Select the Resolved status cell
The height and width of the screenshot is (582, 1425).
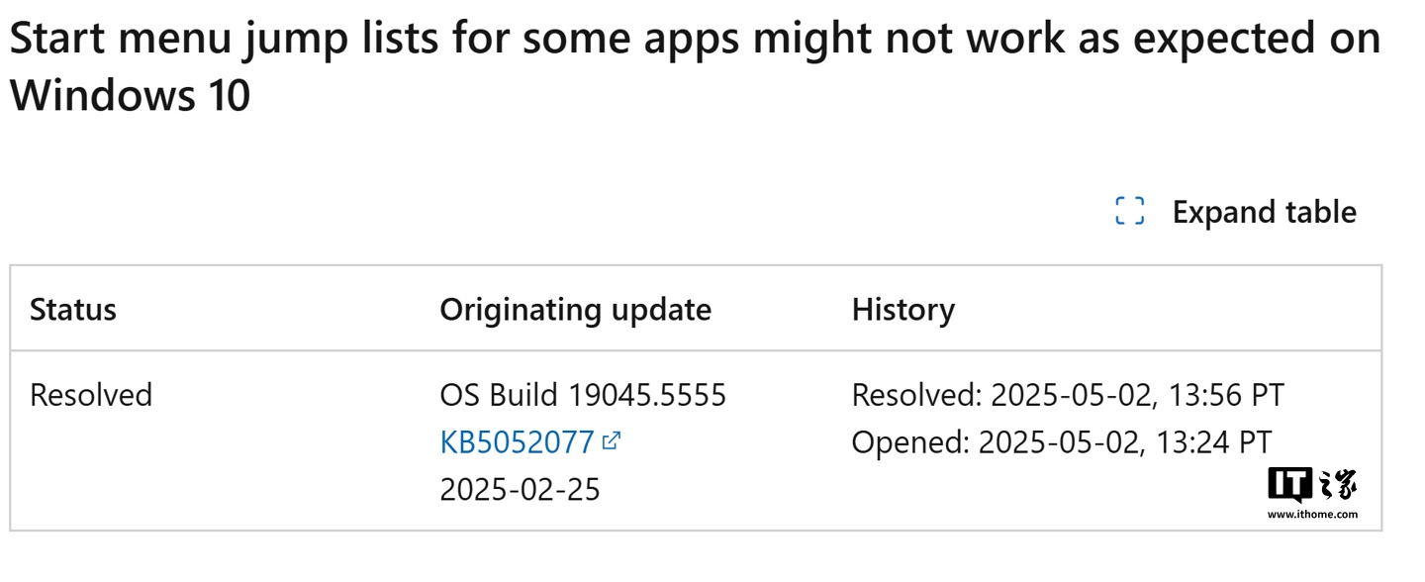[x=91, y=395]
